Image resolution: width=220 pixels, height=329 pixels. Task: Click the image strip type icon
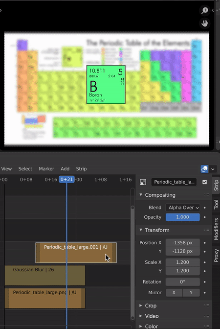pyautogui.click(x=143, y=182)
